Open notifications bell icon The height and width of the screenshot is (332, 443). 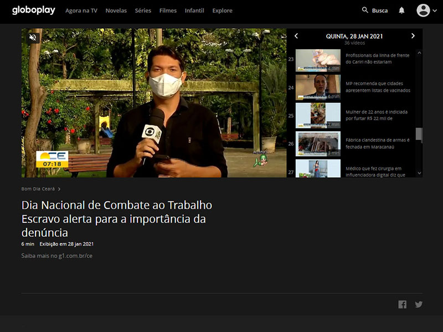[401, 11]
